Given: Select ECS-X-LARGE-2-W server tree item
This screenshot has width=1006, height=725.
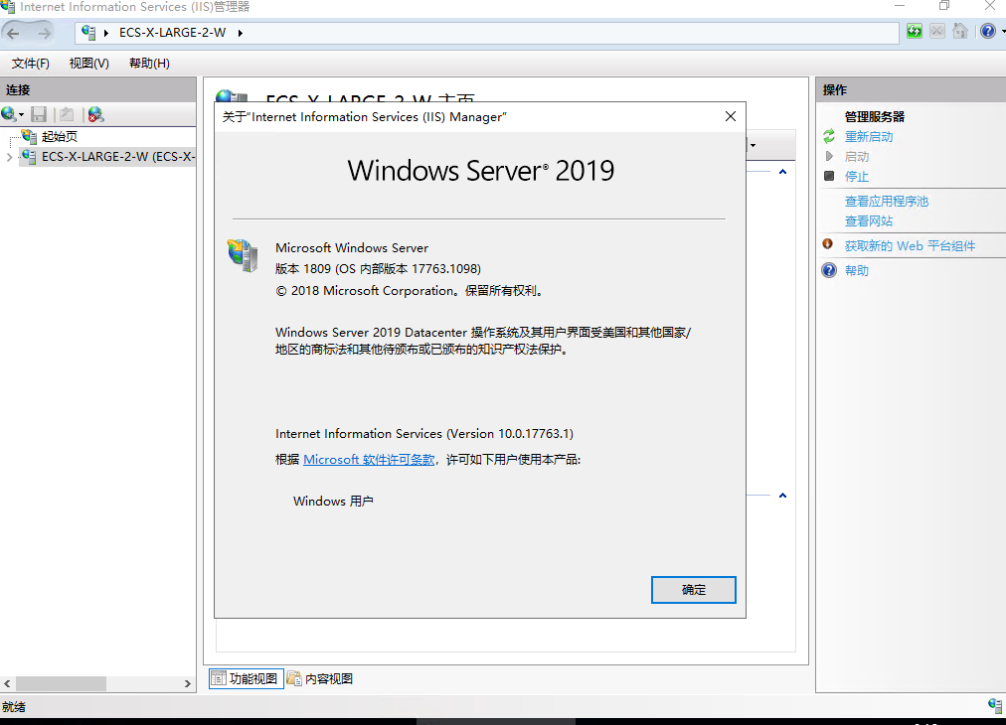Looking at the screenshot, I should [x=107, y=156].
